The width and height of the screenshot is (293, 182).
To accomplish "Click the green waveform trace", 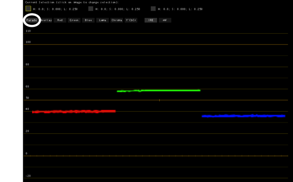I will 158,91.
